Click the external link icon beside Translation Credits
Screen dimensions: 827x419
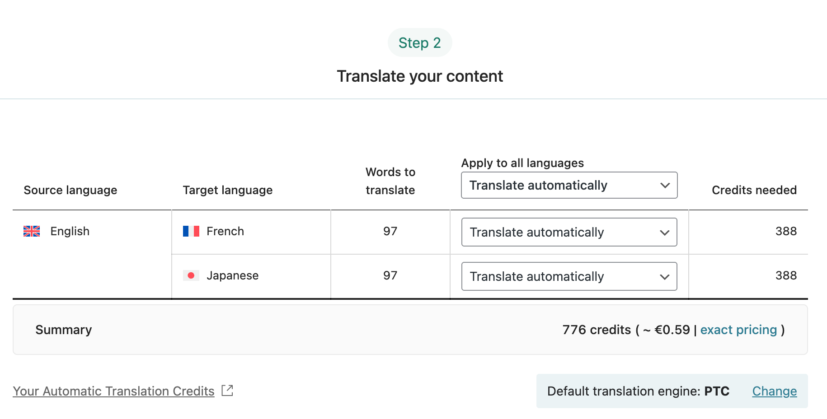(227, 391)
